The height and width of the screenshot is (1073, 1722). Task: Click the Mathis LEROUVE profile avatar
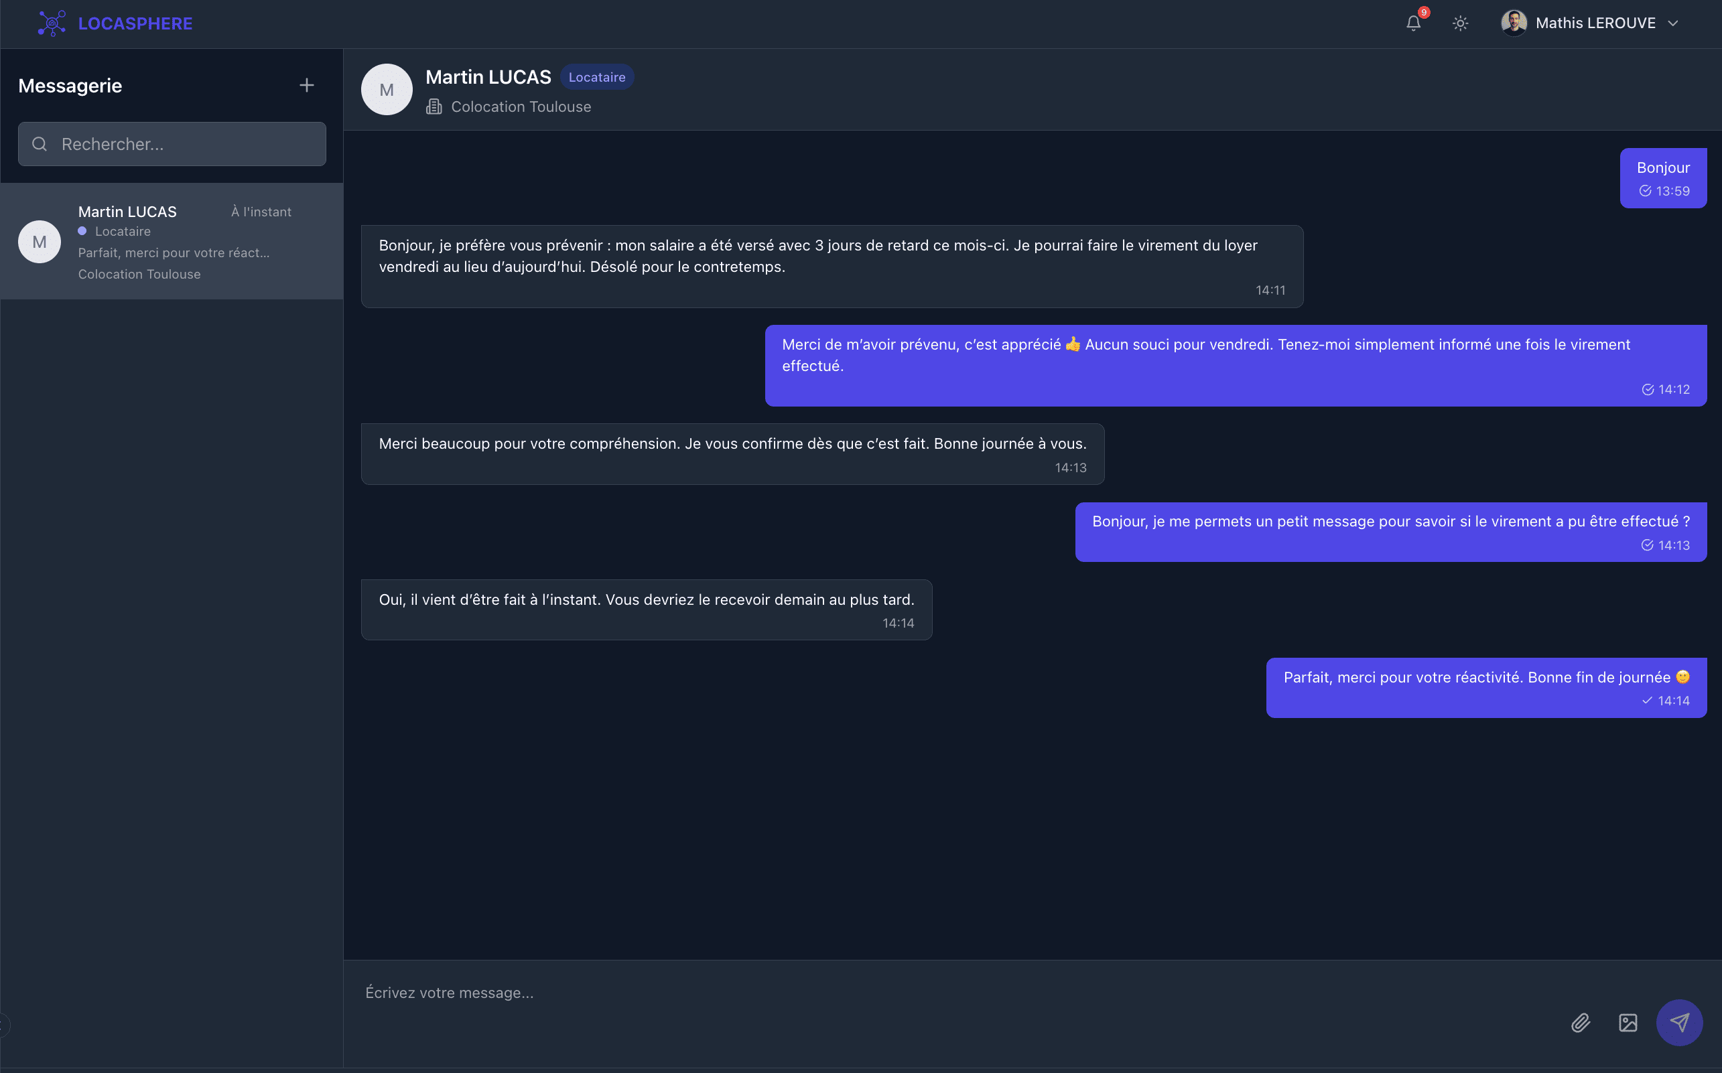1514,23
